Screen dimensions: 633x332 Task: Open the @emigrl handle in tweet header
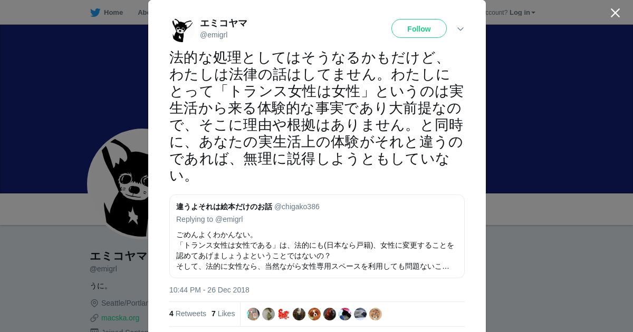point(214,35)
